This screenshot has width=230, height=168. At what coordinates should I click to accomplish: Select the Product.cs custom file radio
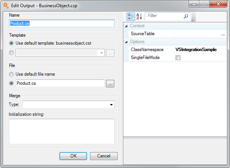click(x=11, y=83)
